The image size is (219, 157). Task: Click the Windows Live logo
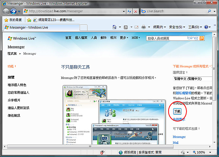[x=22, y=38]
